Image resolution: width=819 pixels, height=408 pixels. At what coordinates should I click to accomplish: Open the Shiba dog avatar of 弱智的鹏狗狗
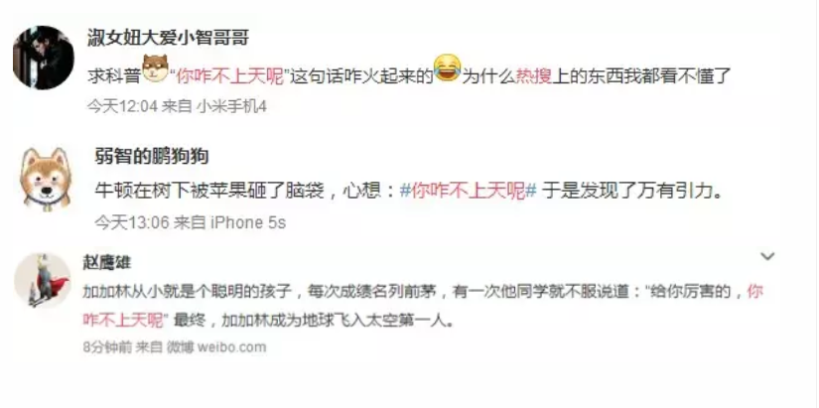tap(45, 180)
